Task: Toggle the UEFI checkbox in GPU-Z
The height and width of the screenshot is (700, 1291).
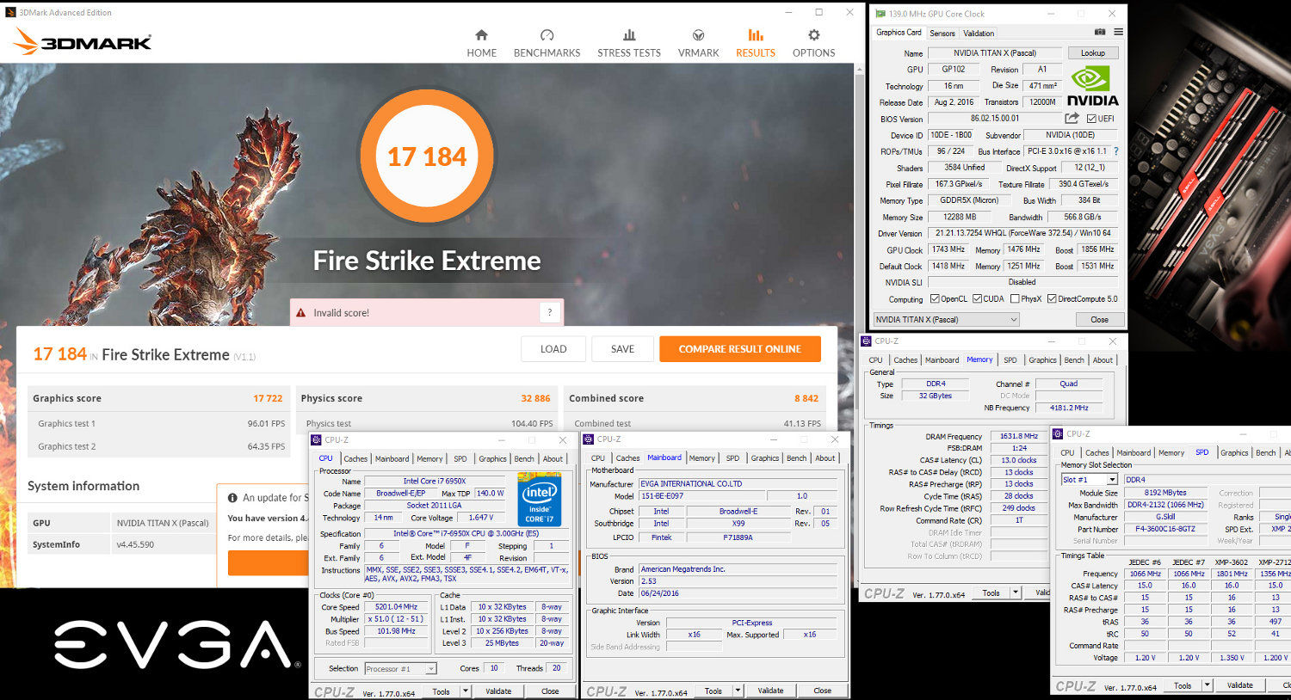Action: click(1091, 119)
